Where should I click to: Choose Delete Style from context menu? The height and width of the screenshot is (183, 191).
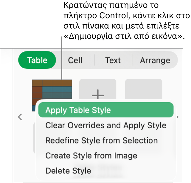pyautogui.click(x=68, y=171)
